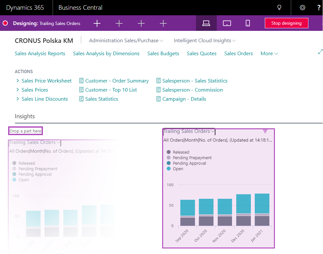Screen dimensions: 323x254
Task: Expand the More navigation menu
Action: [x=269, y=54]
